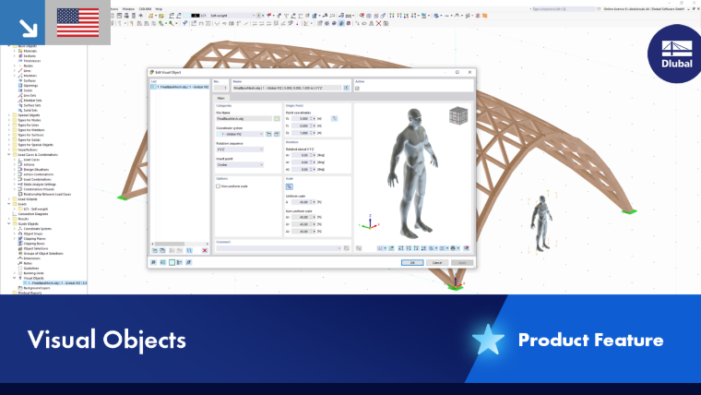This screenshot has width=701, height=395.
Task: Select the Main tab
Action: point(221,98)
